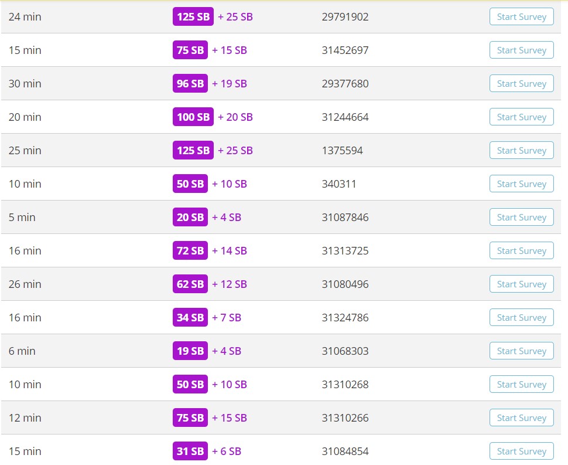The height and width of the screenshot is (465, 568).
Task: Click the 16 min duration for survey 31313725
Action: (25, 250)
